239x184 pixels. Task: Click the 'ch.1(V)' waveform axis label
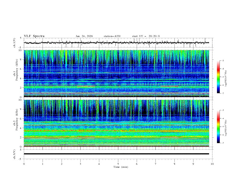point(14,43)
